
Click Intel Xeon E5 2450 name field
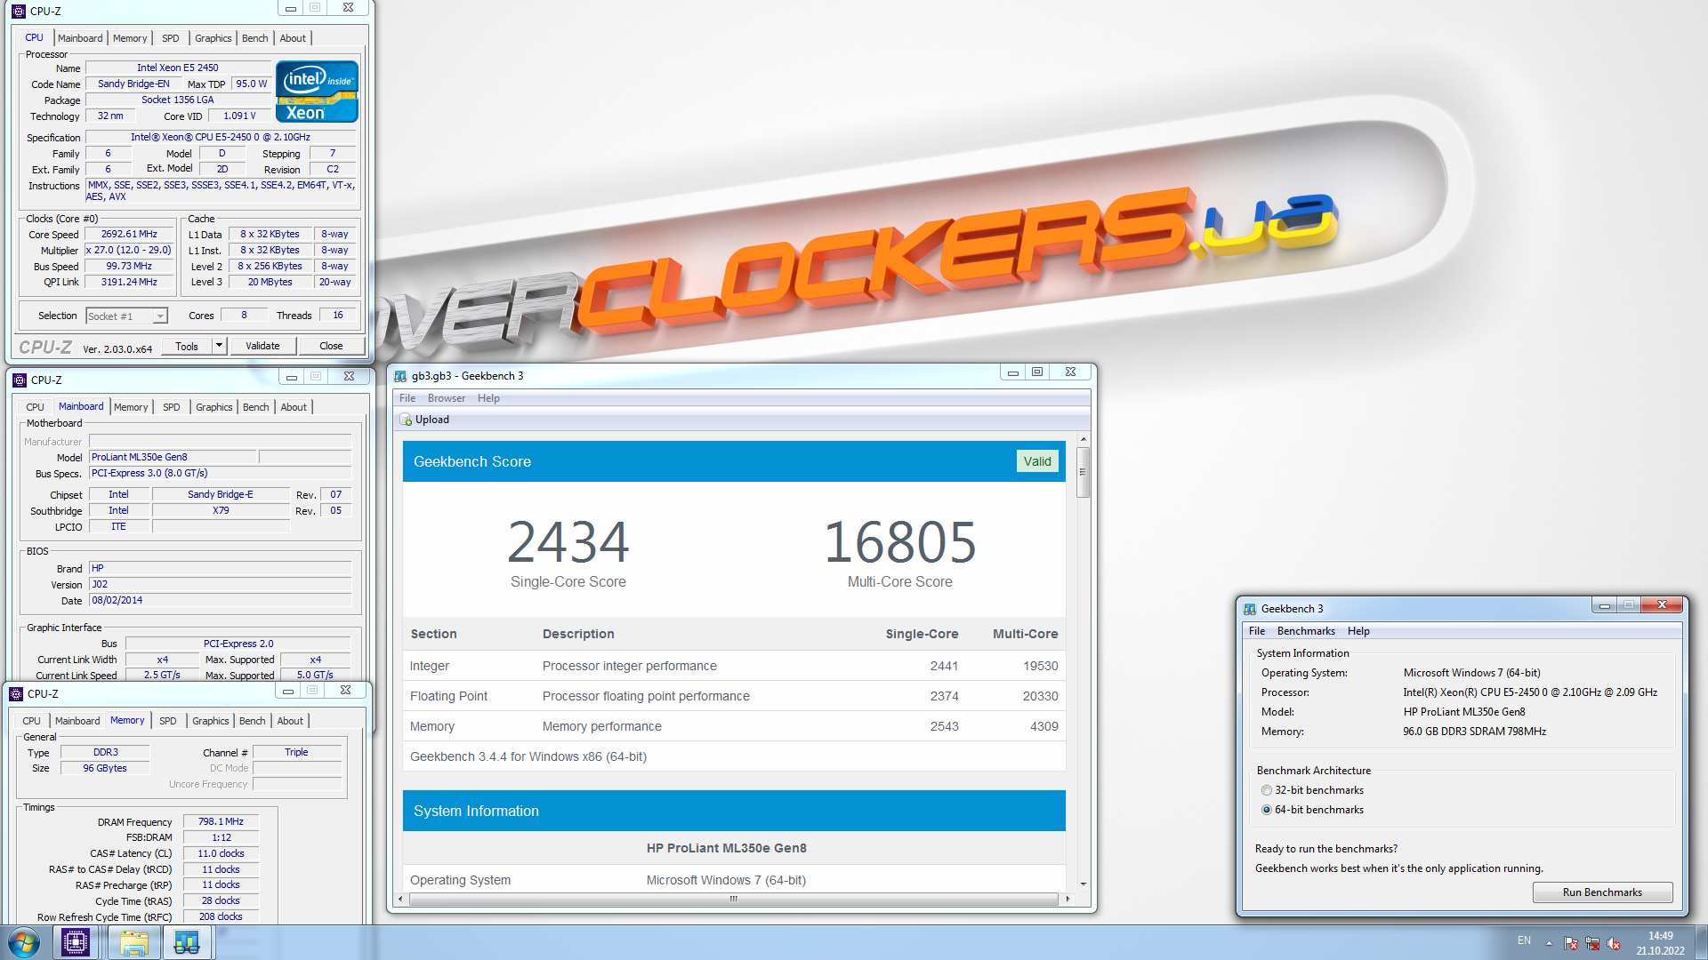pos(178,68)
